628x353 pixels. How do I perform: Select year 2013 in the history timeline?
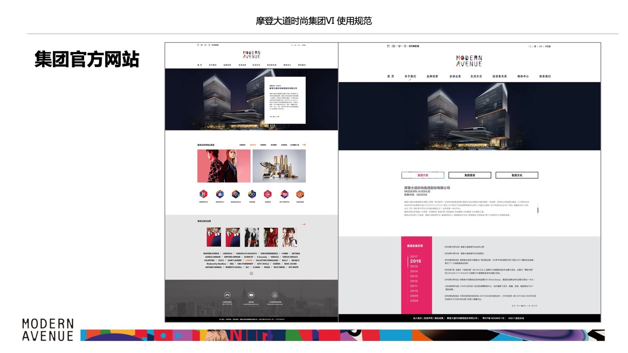click(x=414, y=276)
